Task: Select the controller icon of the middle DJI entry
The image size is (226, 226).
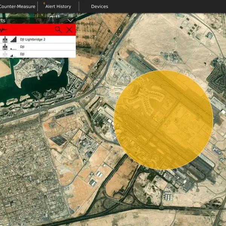Action: (5, 47)
